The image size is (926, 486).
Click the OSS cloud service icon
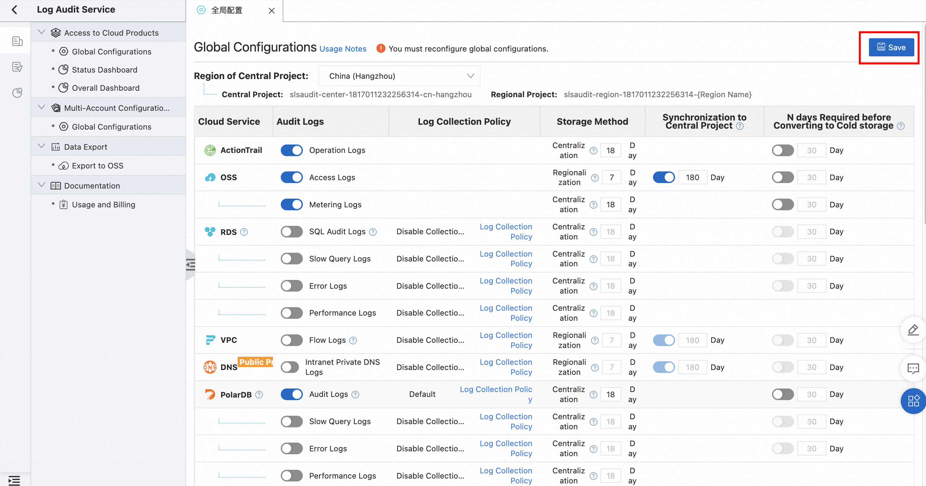pos(210,178)
